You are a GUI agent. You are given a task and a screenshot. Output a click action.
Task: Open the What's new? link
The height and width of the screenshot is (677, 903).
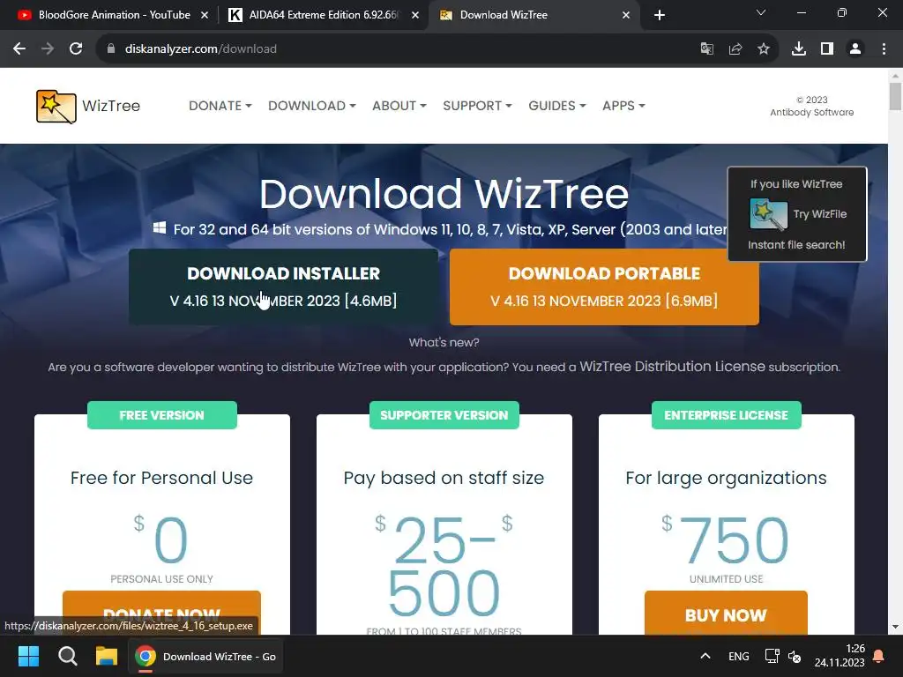pyautogui.click(x=444, y=343)
